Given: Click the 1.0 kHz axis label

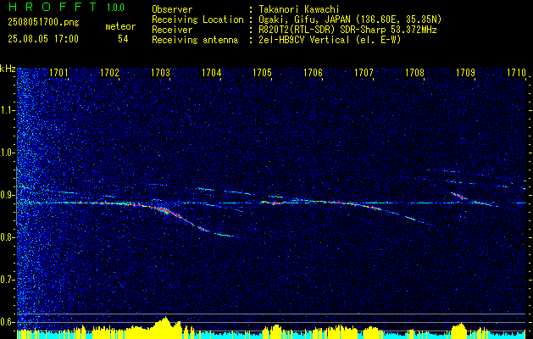Looking at the screenshot, I should [x=8, y=153].
